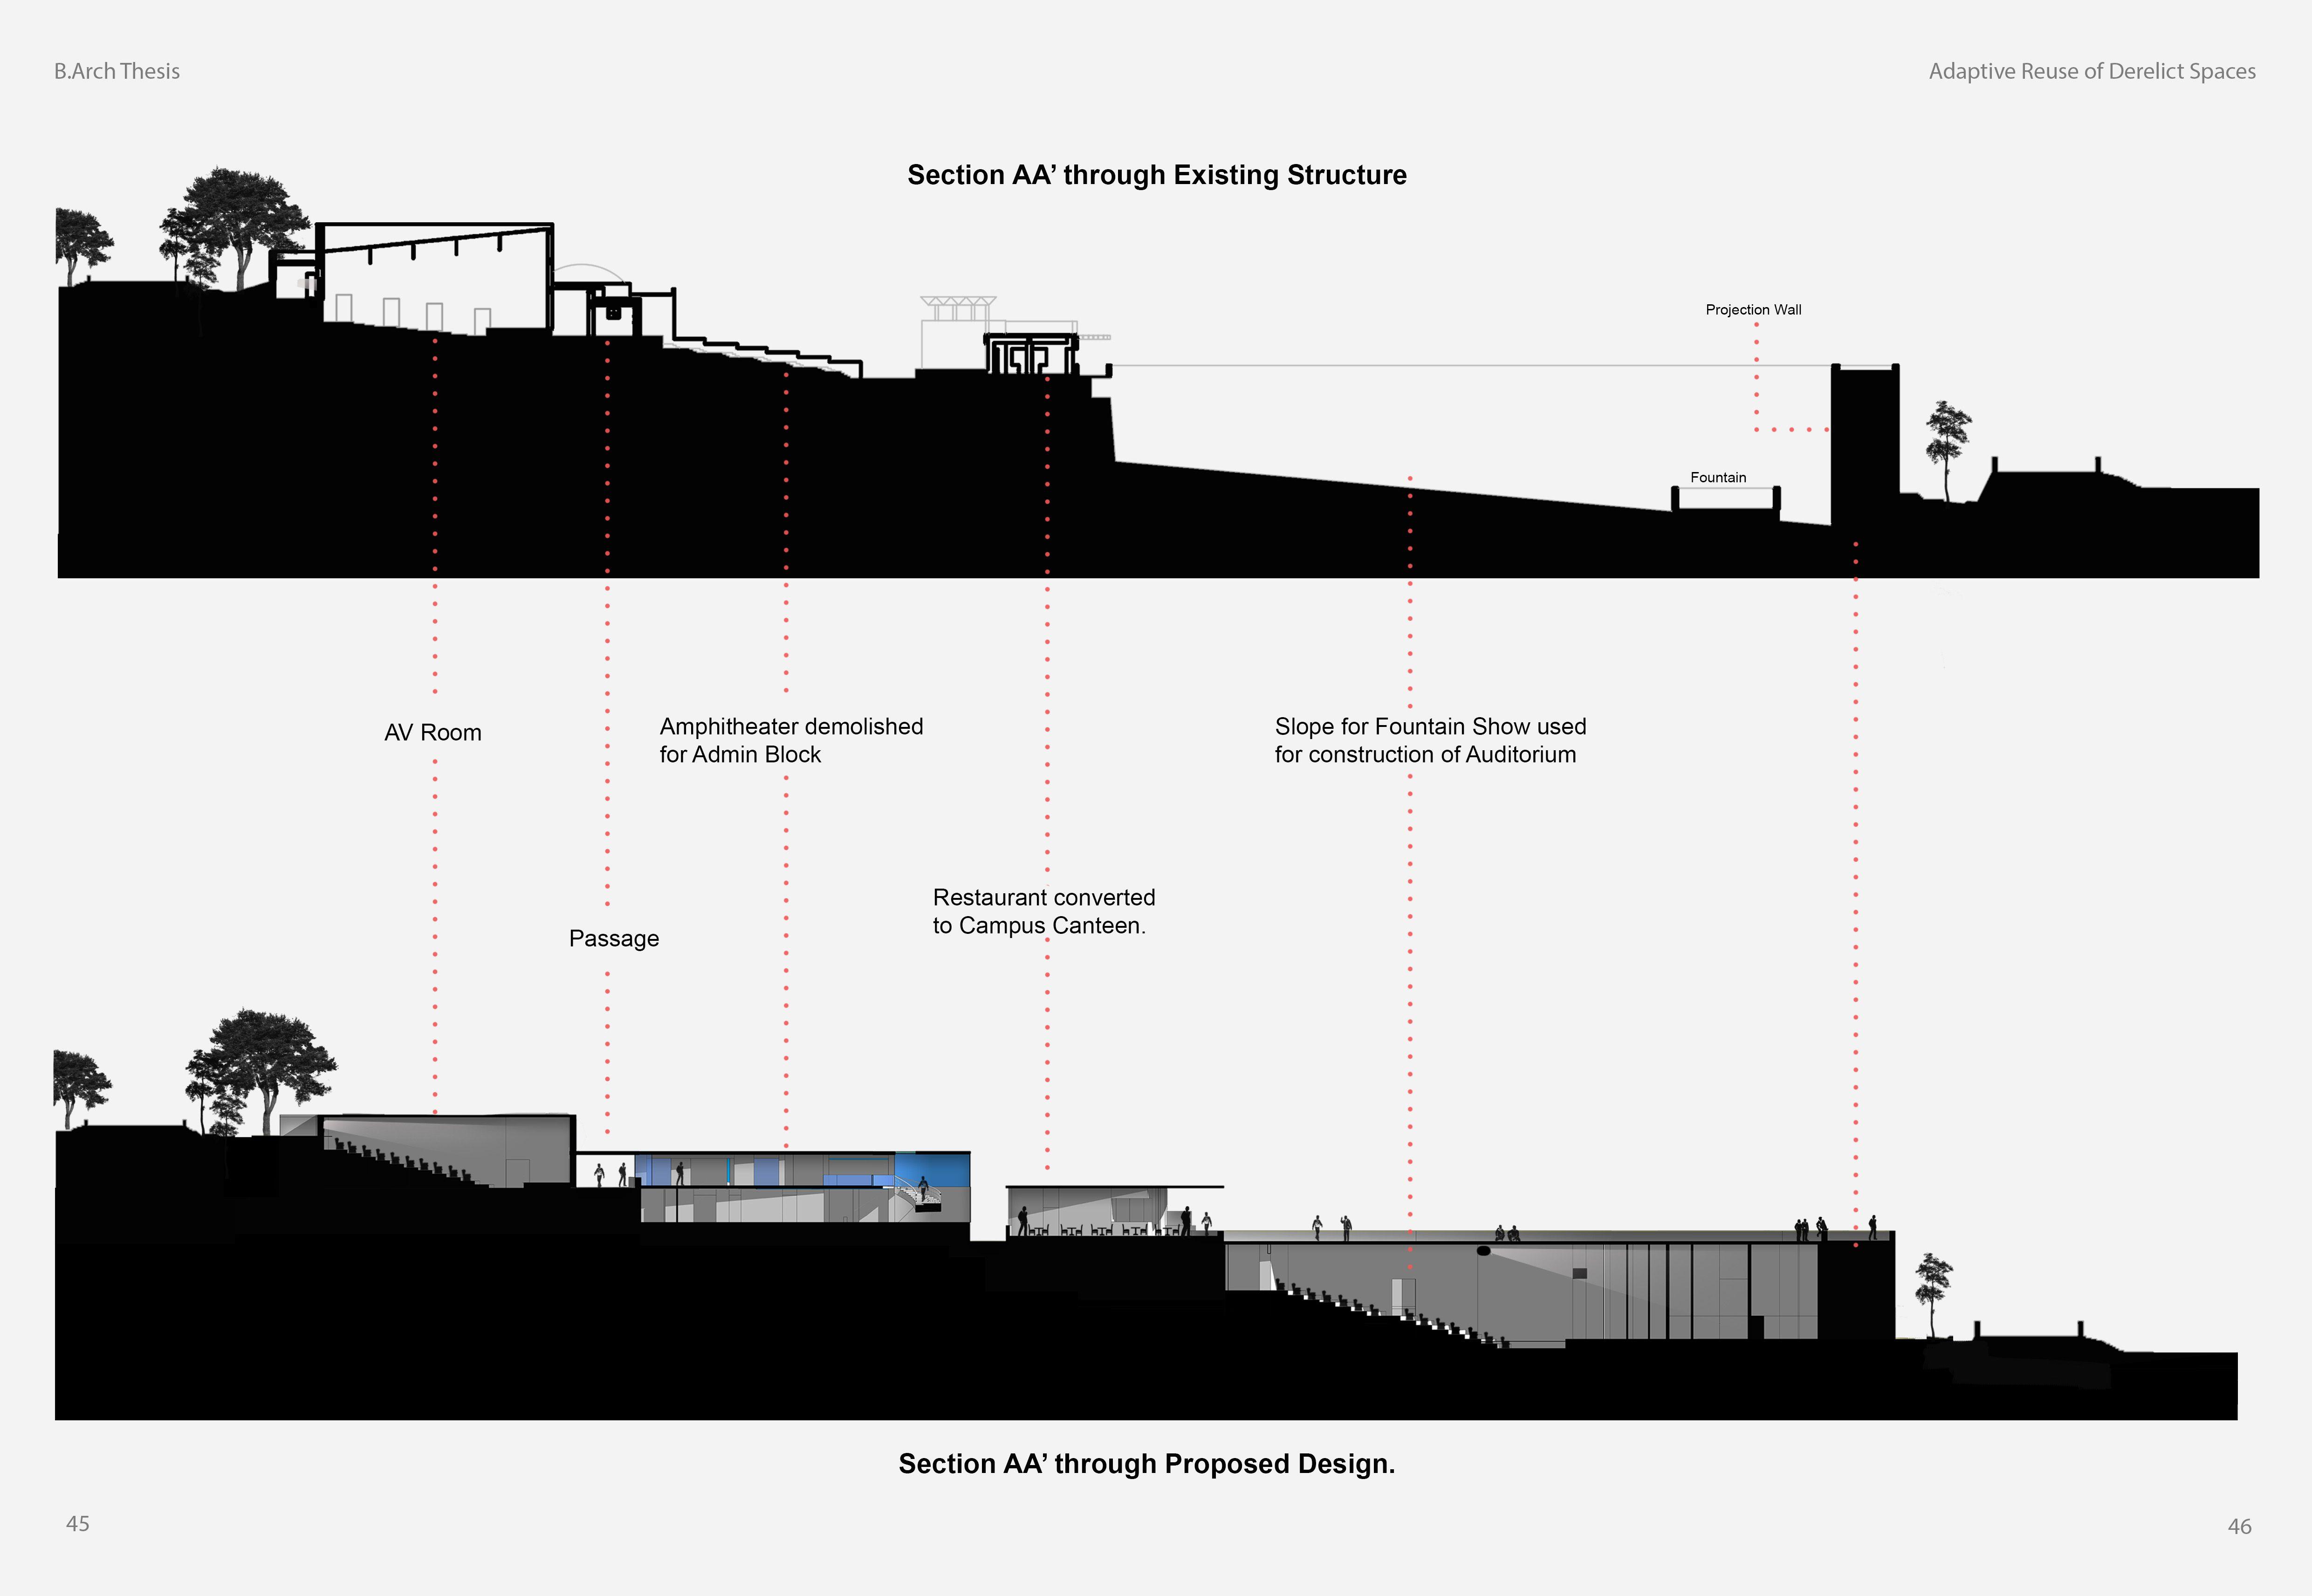Select 'Section AA' through Proposed Design.' title
Image resolution: width=2312 pixels, height=1596 pixels.
1146,1464
